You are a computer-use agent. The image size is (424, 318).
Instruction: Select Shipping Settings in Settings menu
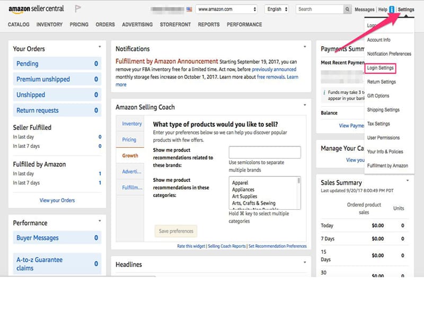pos(383,110)
